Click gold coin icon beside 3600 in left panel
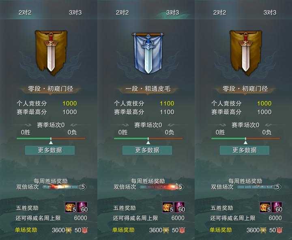292x240 pixels. (x=69, y=230)
